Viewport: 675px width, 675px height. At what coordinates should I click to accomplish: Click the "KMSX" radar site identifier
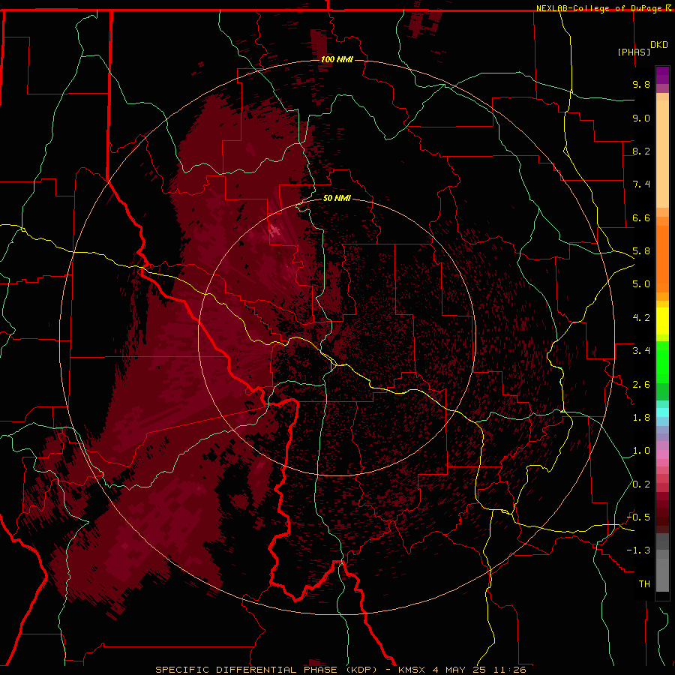tap(412, 670)
